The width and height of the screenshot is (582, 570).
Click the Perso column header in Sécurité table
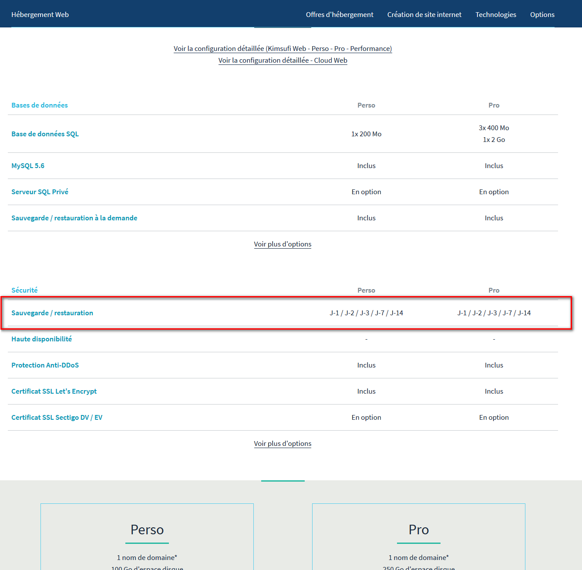point(367,290)
